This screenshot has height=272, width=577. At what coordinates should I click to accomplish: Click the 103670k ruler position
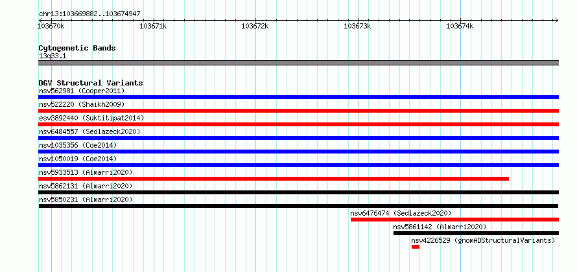point(51,26)
